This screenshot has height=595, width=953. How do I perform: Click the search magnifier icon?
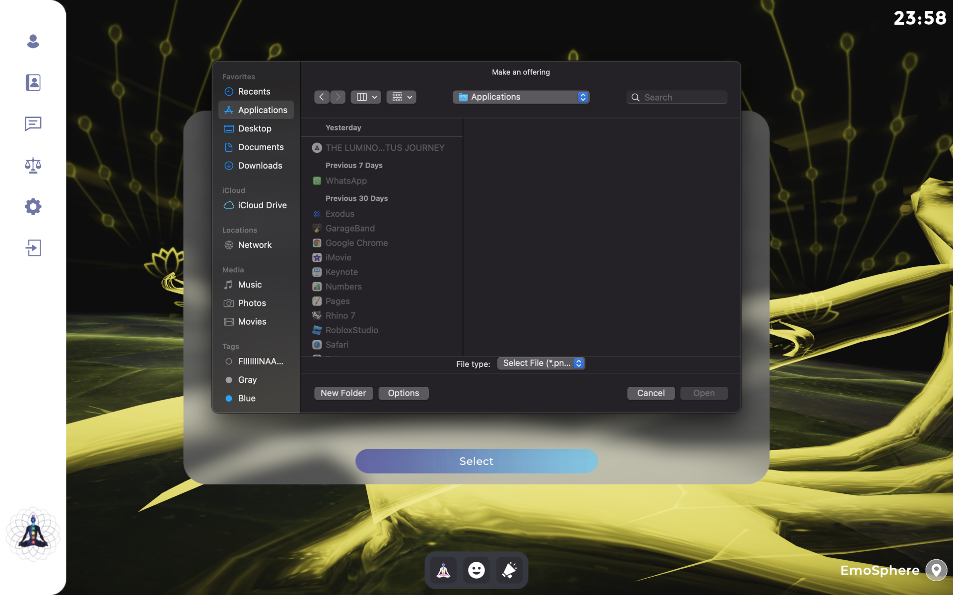point(635,98)
